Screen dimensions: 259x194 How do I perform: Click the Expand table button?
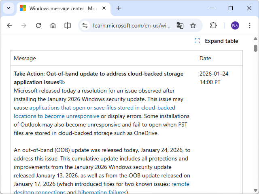coord(217,41)
